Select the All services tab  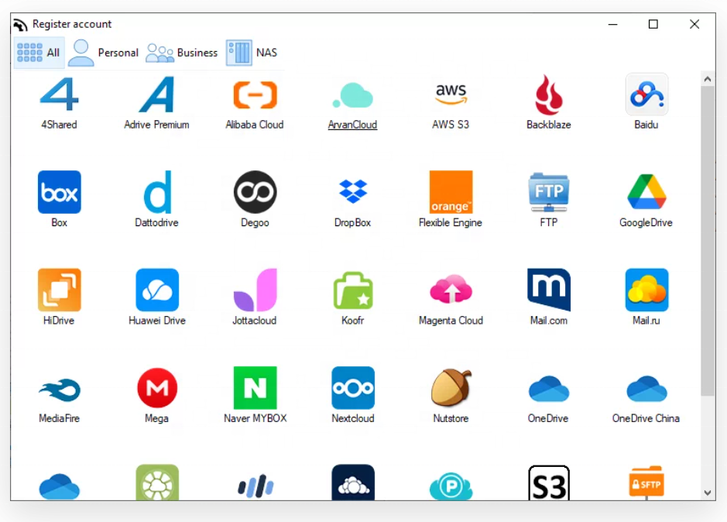point(39,53)
